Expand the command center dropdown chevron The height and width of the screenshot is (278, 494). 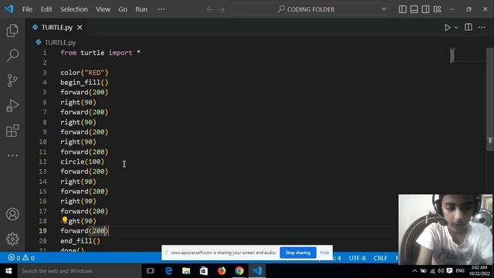pyautogui.click(x=384, y=8)
